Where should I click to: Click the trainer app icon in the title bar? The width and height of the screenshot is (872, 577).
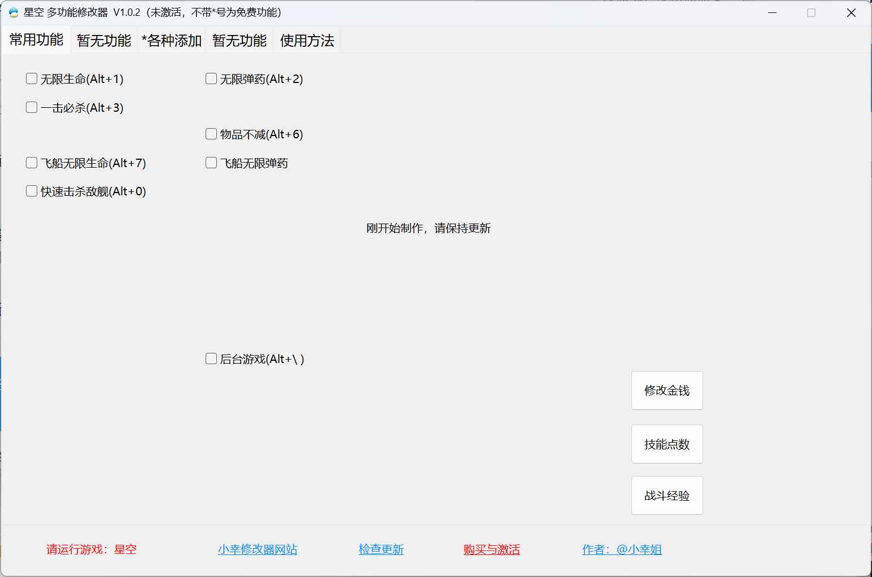tap(12, 12)
